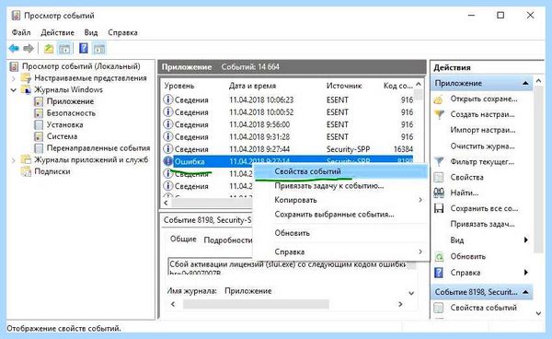Select event row dated 11.04.2018 9:56:00
The image size is (552, 339).
click(x=288, y=124)
